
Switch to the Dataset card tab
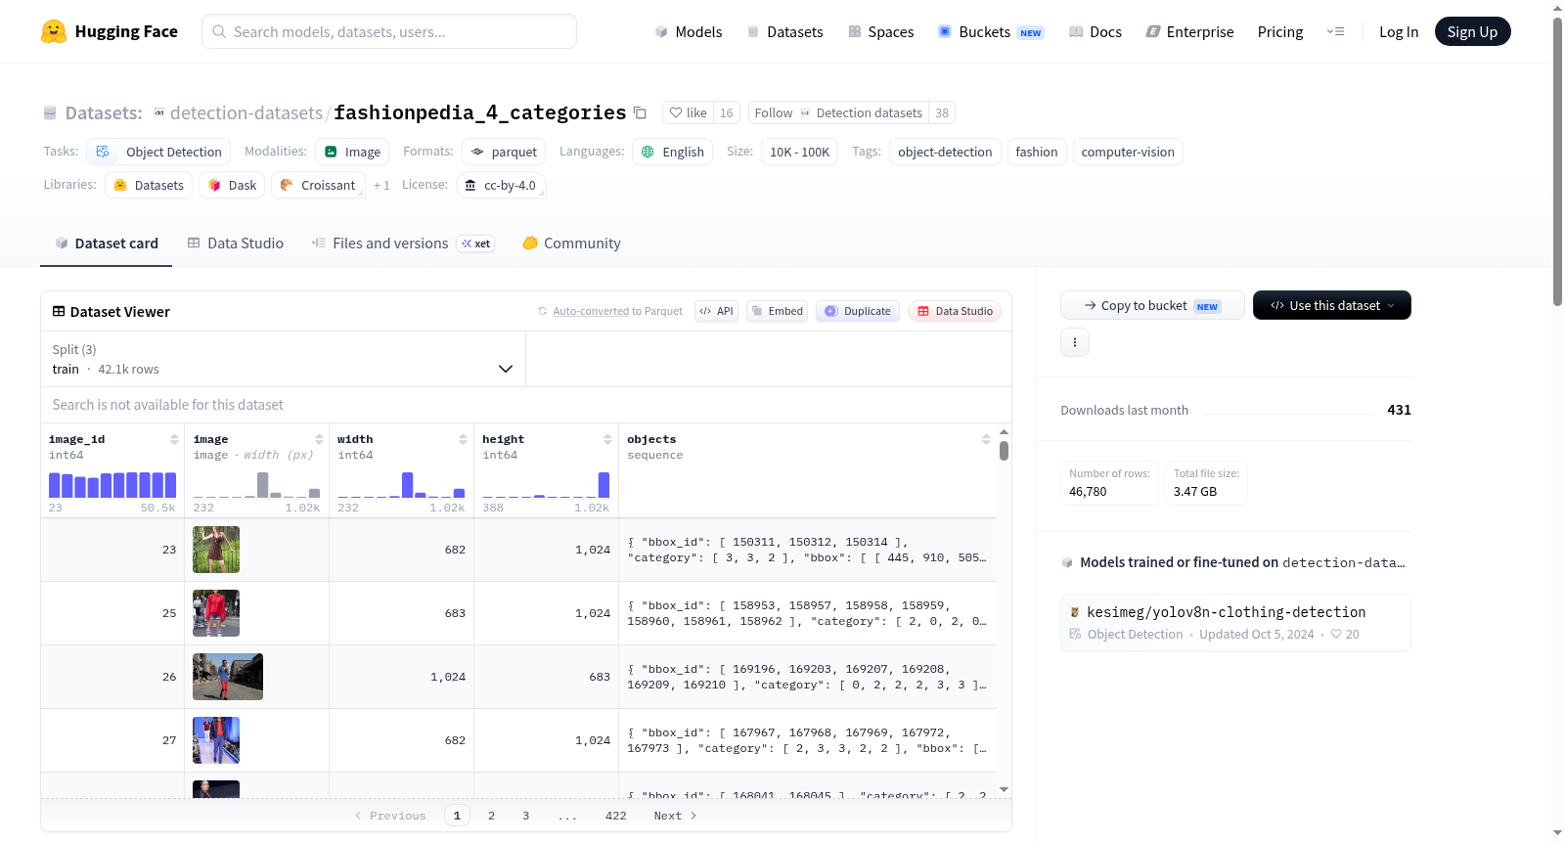107,244
